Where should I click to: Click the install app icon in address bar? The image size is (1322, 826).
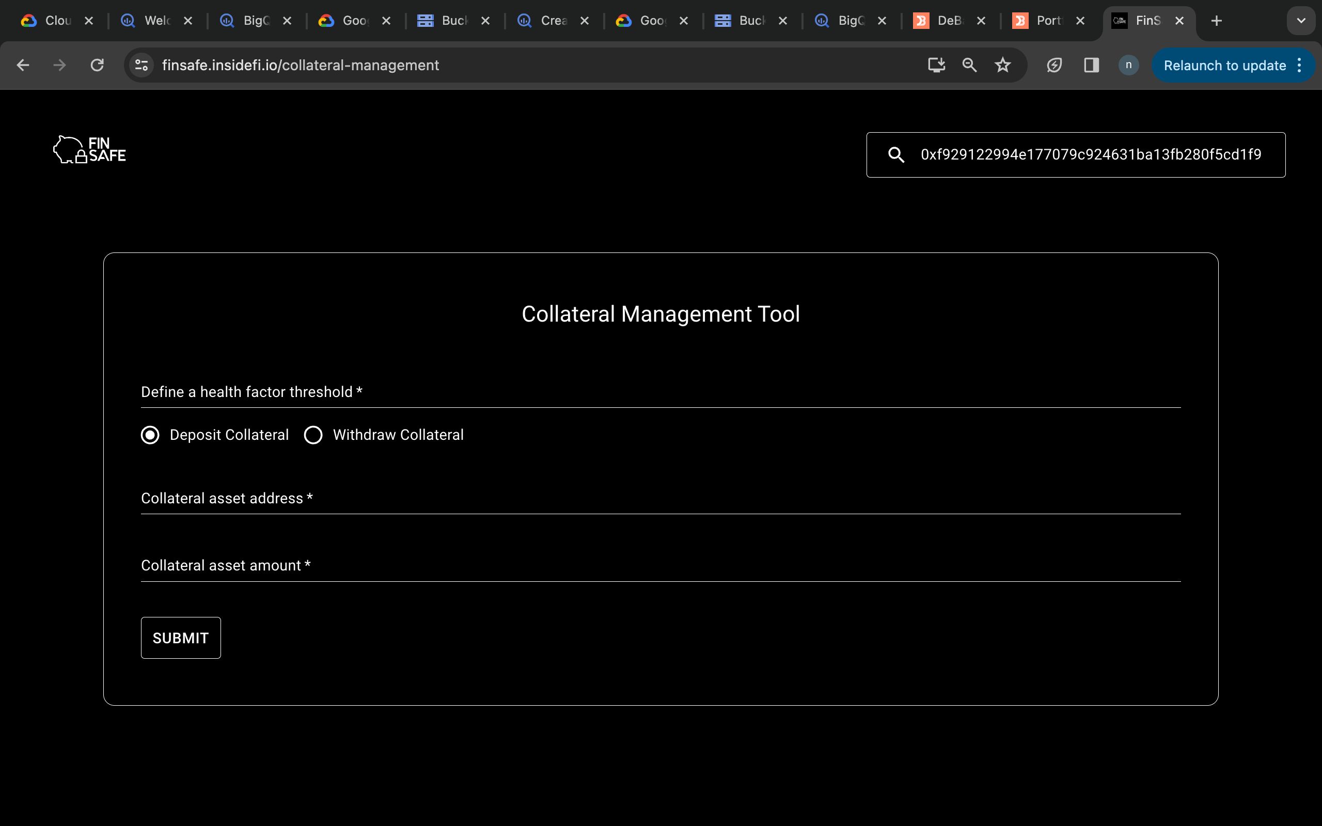click(936, 66)
